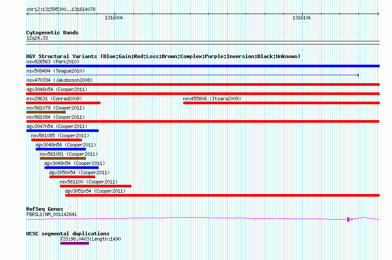Click the Cytogenetic Bands track title
Image resolution: width=392 pixels, height=260 pixels.
52,33
